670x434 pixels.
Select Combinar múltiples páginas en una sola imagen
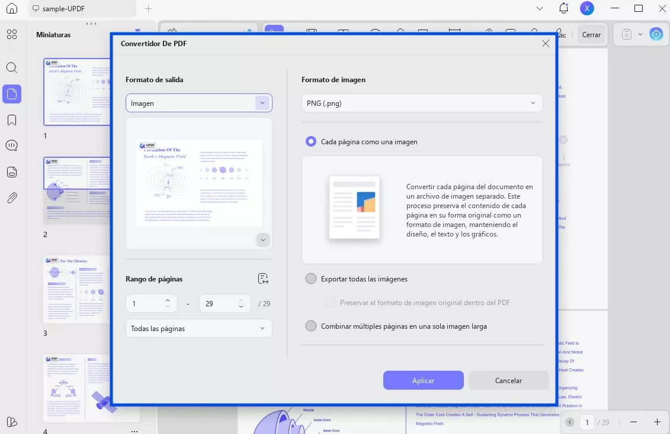pos(310,326)
